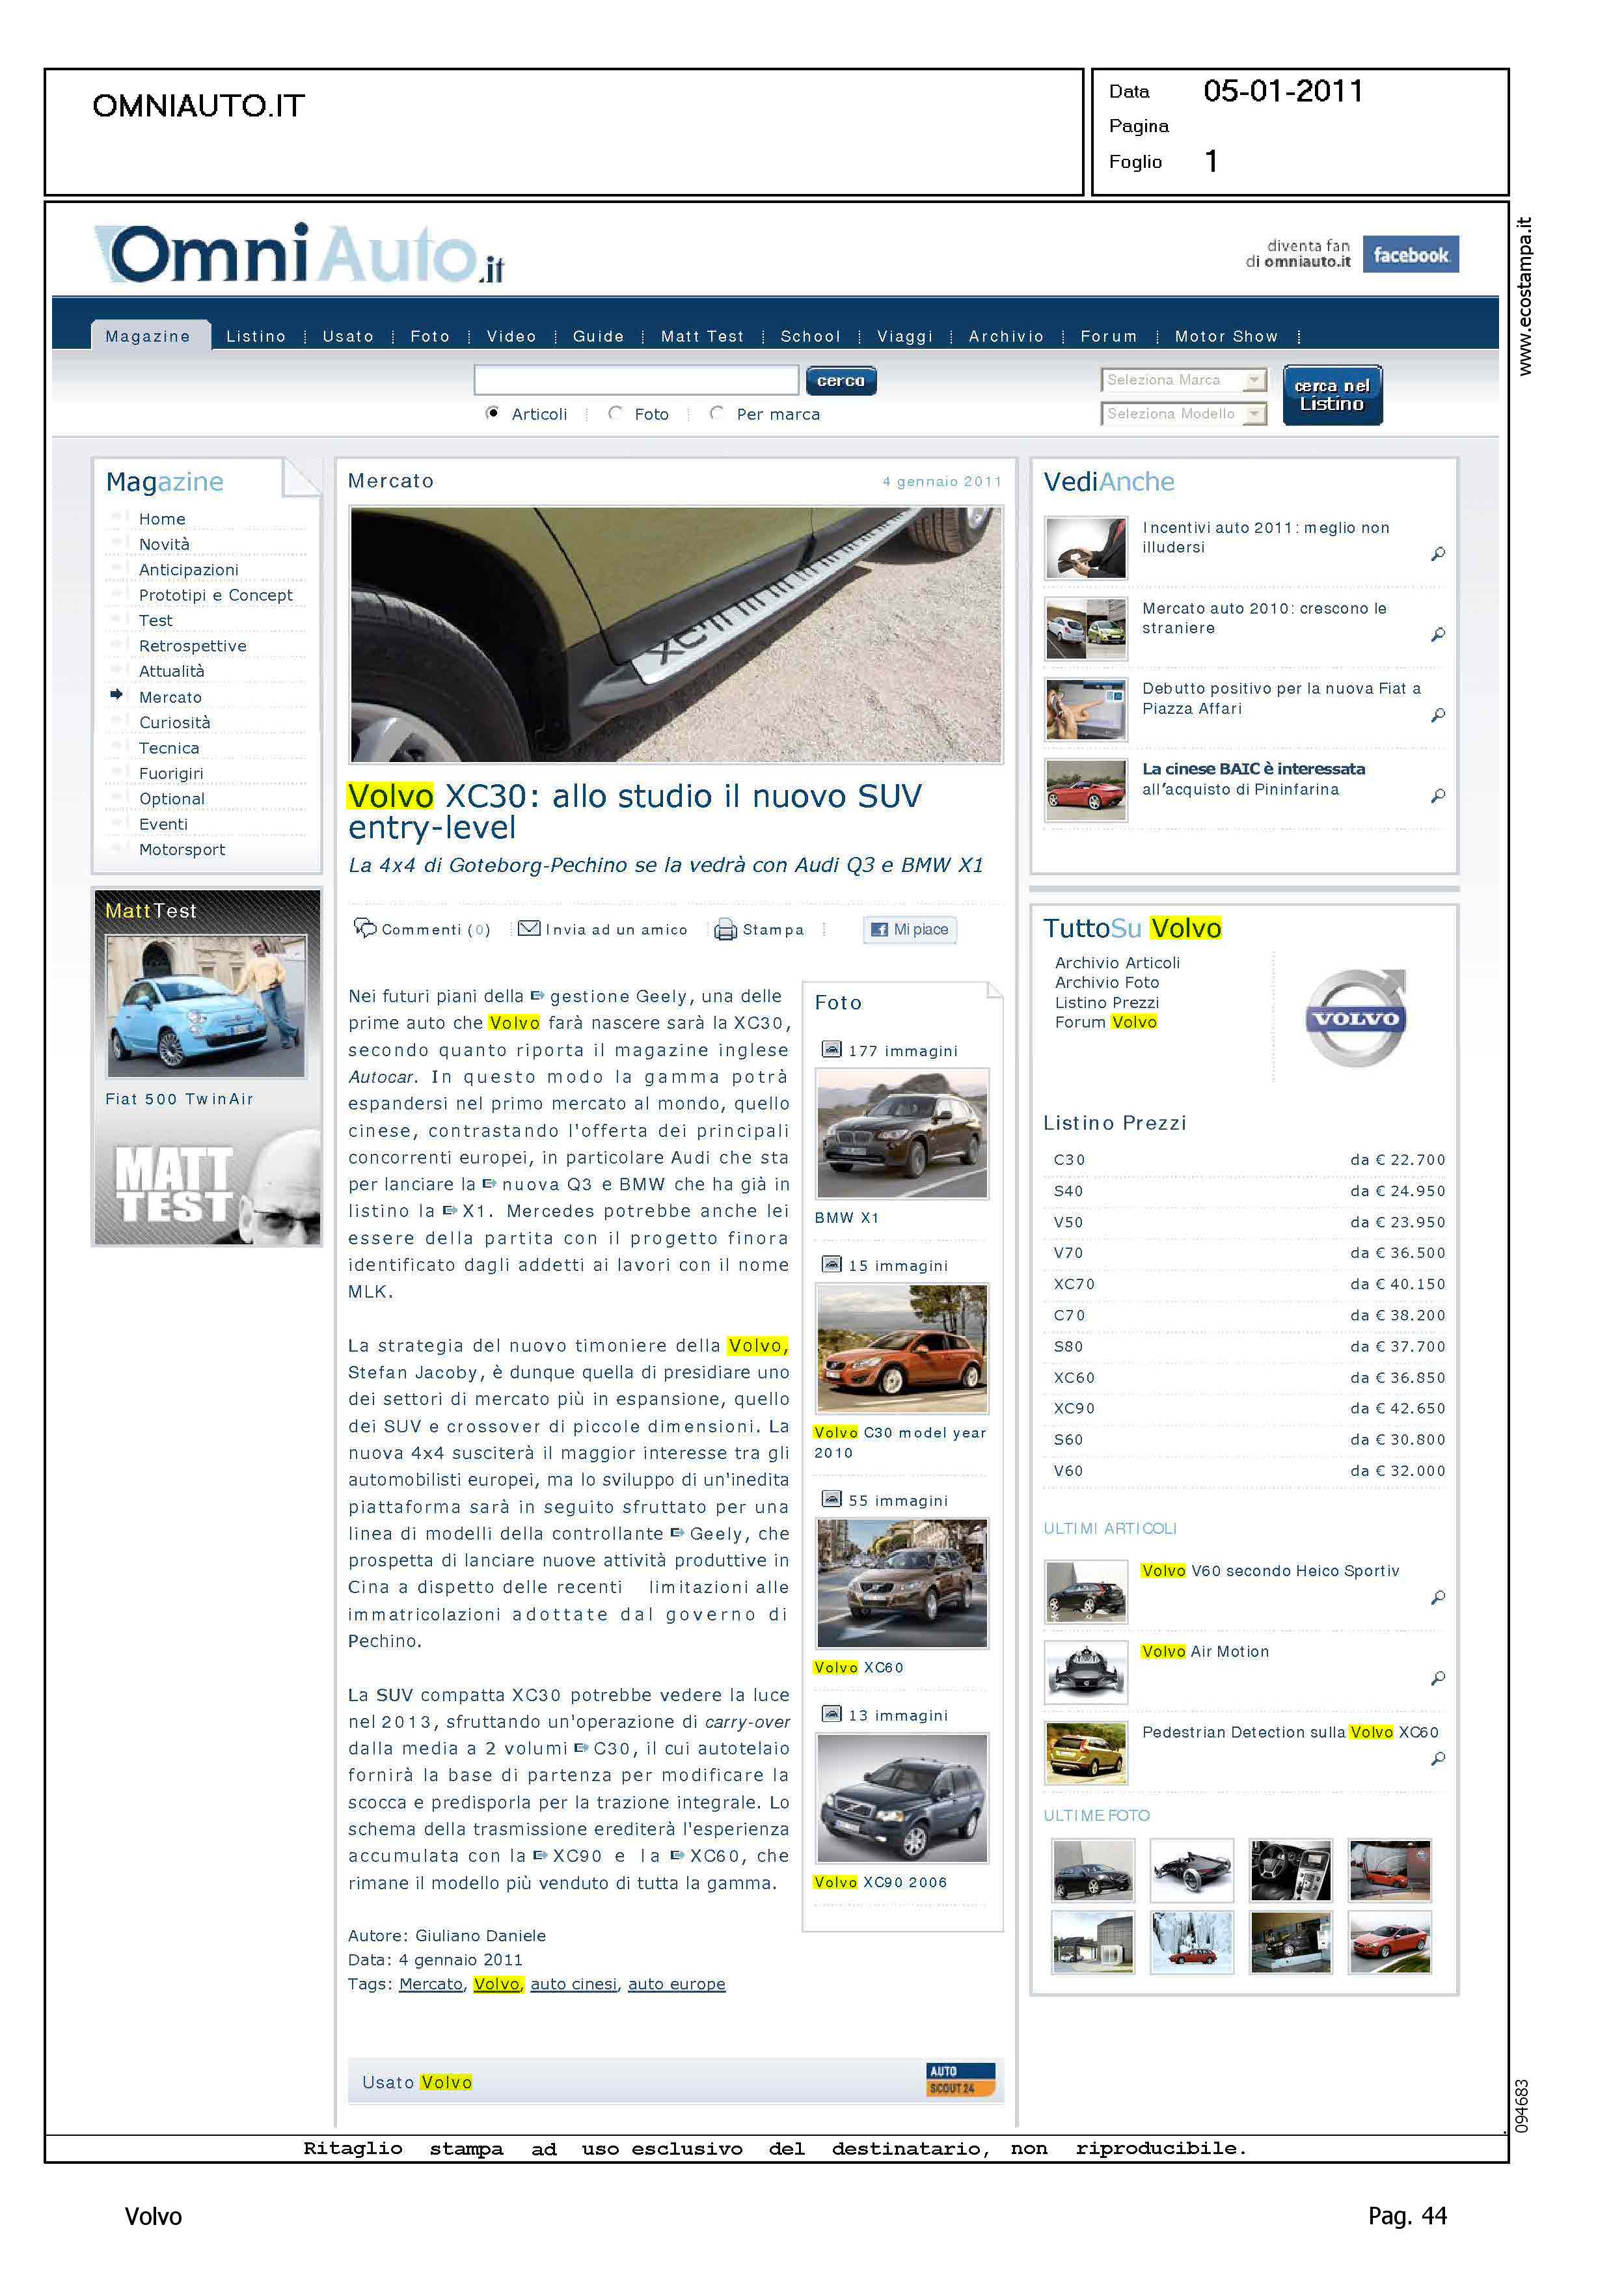The image size is (1624, 2279).
Task: Open the Listino tab in navigation bar
Action: (x=256, y=337)
